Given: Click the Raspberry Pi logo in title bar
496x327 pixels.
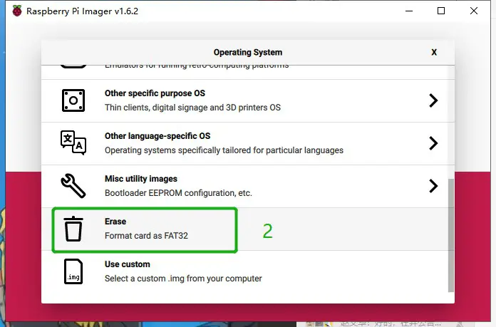Looking at the screenshot, I should pyautogui.click(x=17, y=11).
